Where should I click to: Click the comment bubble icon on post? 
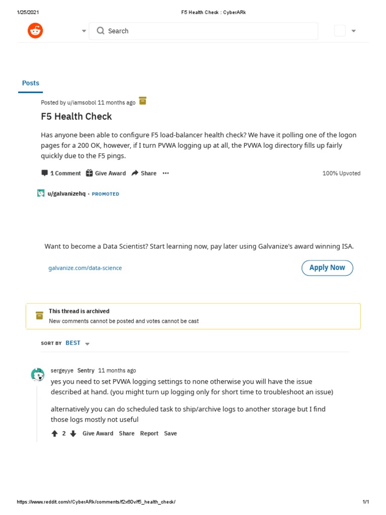[45, 173]
